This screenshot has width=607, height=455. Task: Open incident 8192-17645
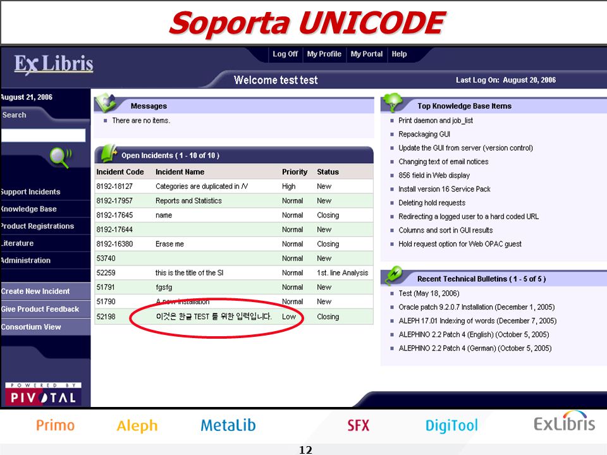point(114,215)
